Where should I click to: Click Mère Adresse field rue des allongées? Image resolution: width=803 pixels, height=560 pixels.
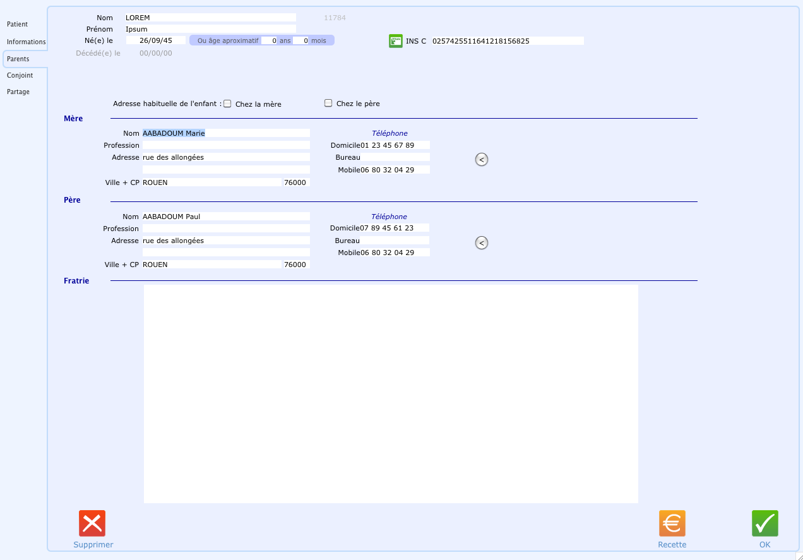(226, 157)
